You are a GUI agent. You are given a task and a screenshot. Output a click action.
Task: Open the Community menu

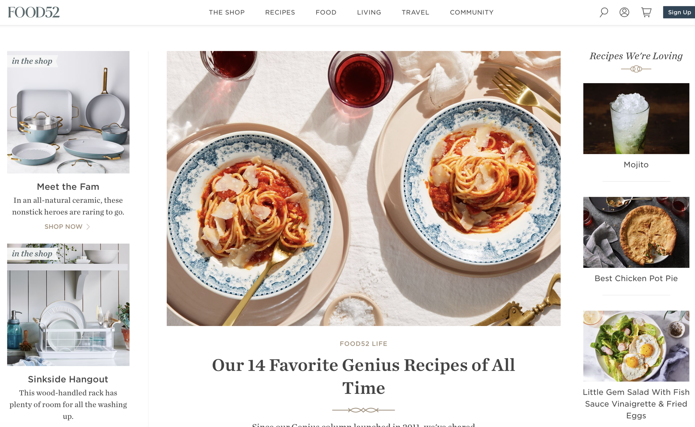click(x=471, y=13)
